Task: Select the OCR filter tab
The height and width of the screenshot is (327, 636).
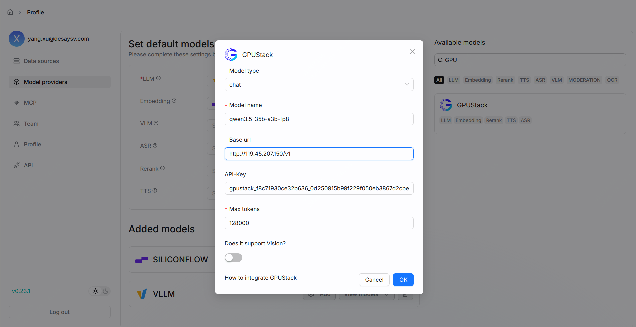Action: (612, 80)
